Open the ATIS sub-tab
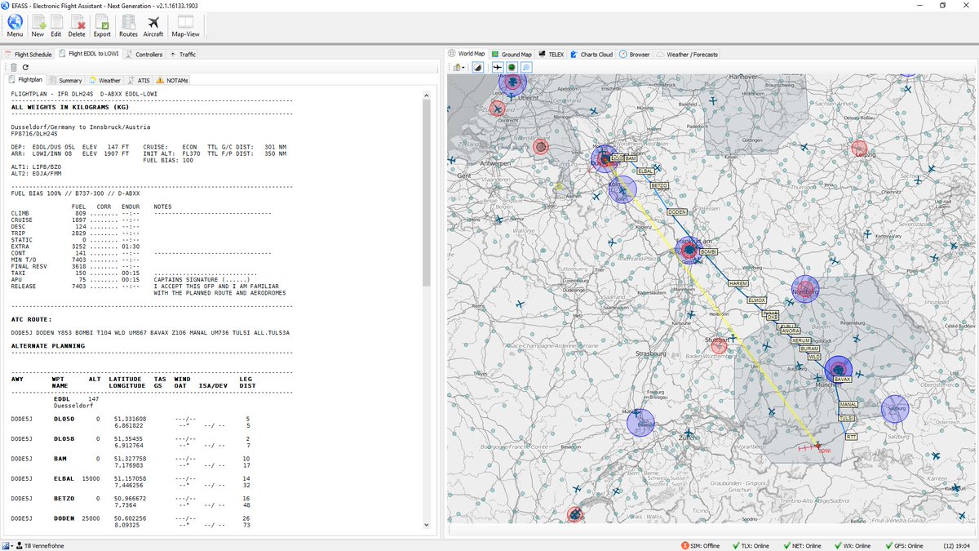Image resolution: width=979 pixels, height=551 pixels. (139, 80)
